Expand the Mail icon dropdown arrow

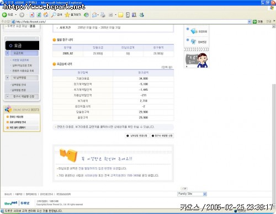point(98,15)
